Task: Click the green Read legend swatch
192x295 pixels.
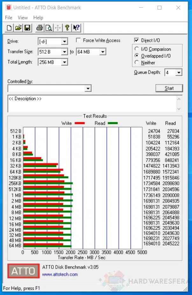Action: point(113,123)
